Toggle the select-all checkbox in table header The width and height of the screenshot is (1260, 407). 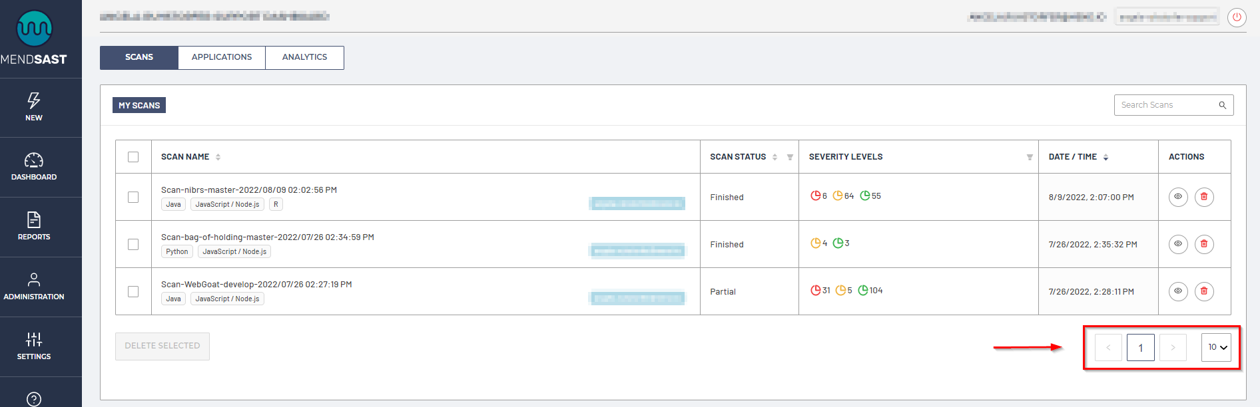click(x=133, y=157)
